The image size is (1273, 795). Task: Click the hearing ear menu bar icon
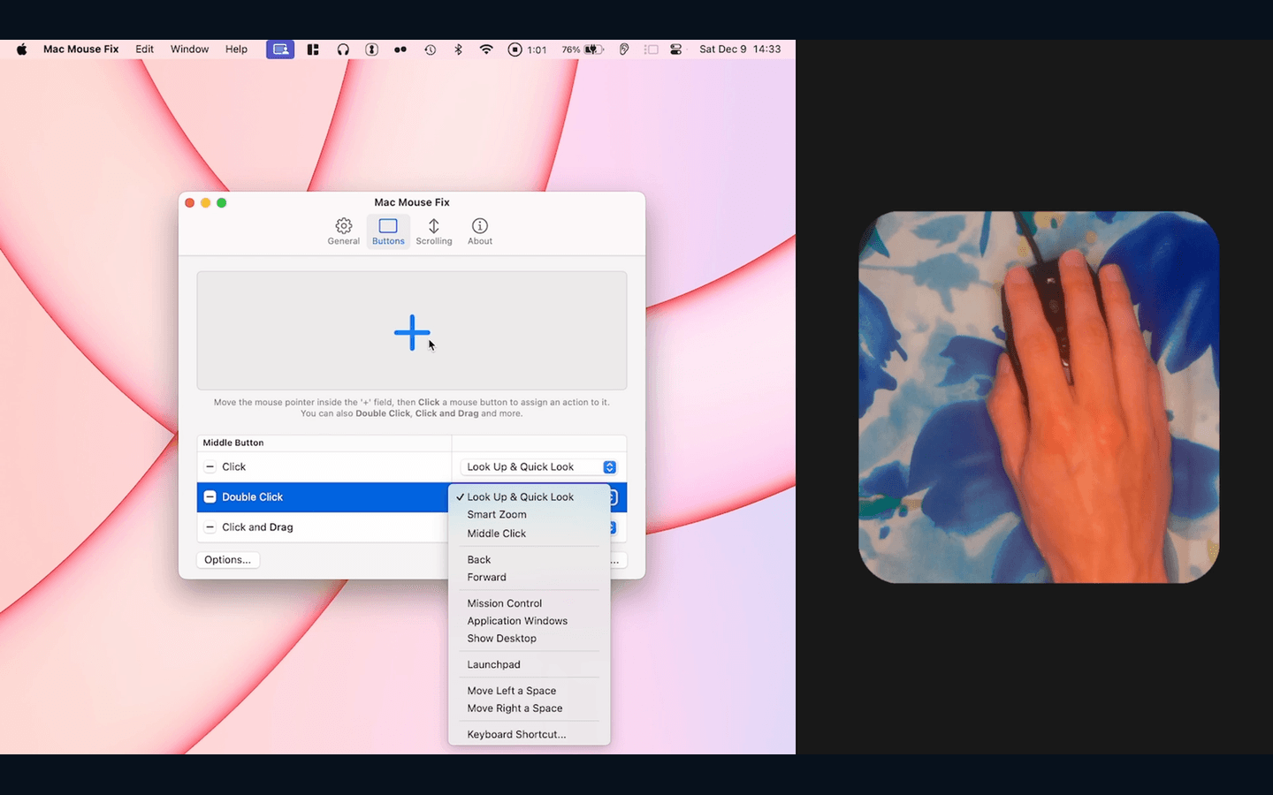pyautogui.click(x=624, y=49)
